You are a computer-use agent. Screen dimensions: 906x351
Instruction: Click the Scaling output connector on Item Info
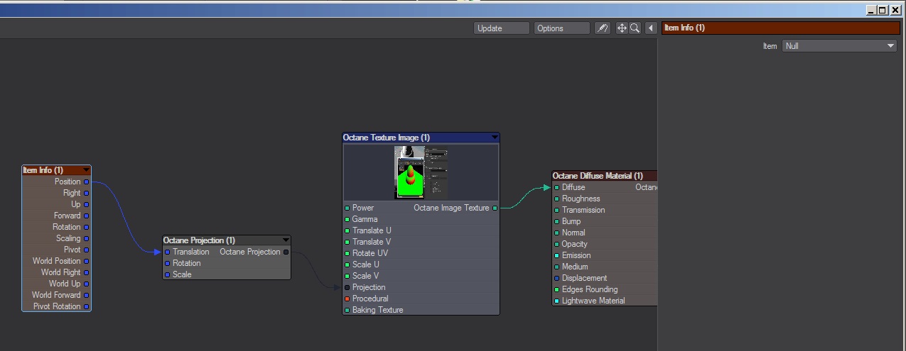[x=87, y=238]
